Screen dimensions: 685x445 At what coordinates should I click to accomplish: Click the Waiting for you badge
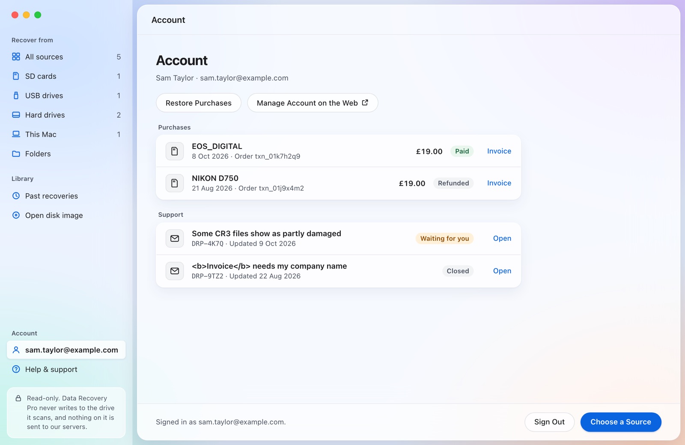[x=444, y=238]
